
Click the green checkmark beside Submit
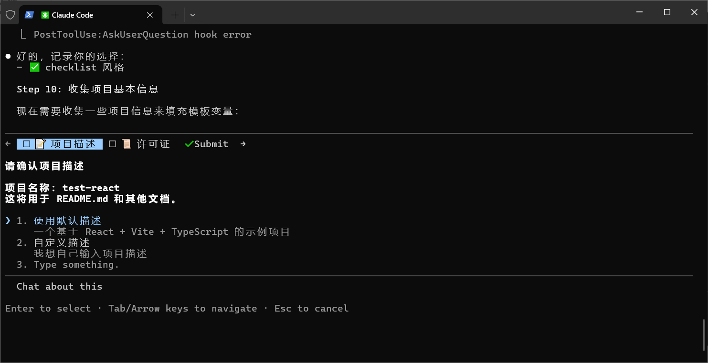(189, 144)
